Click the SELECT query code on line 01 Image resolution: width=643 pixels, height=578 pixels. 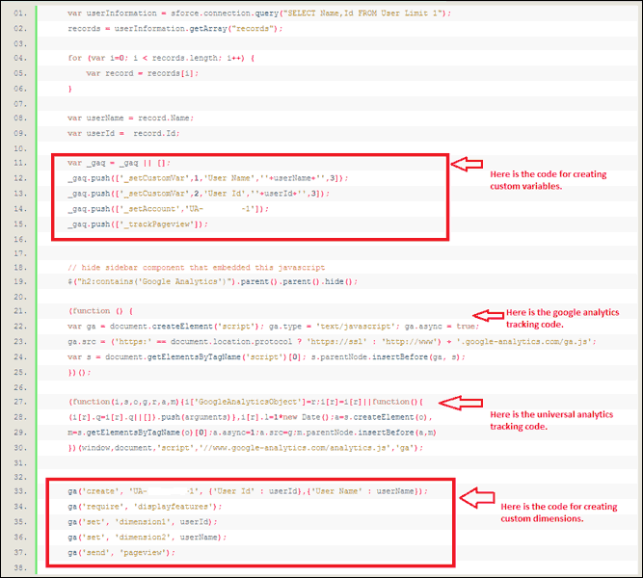pos(259,13)
